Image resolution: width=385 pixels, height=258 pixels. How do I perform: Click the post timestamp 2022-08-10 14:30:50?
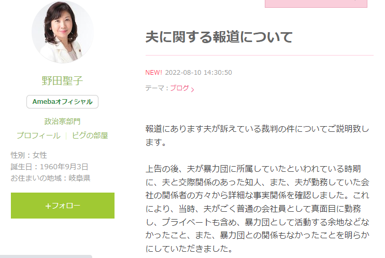pyautogui.click(x=198, y=73)
